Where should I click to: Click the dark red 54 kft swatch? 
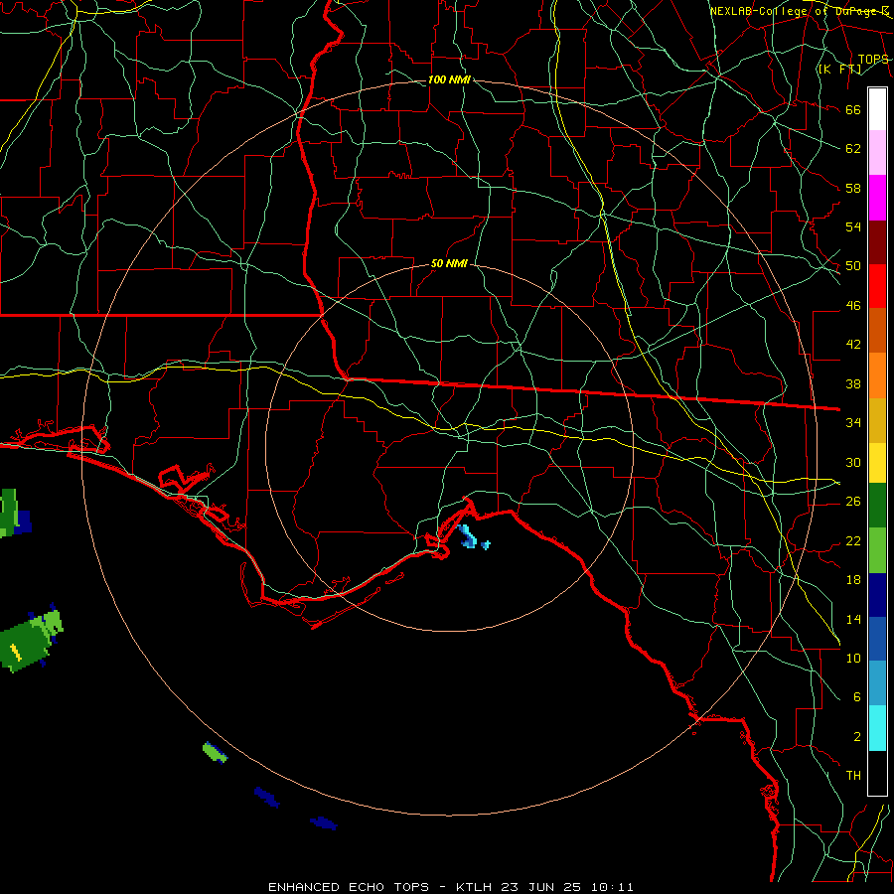pos(877,242)
